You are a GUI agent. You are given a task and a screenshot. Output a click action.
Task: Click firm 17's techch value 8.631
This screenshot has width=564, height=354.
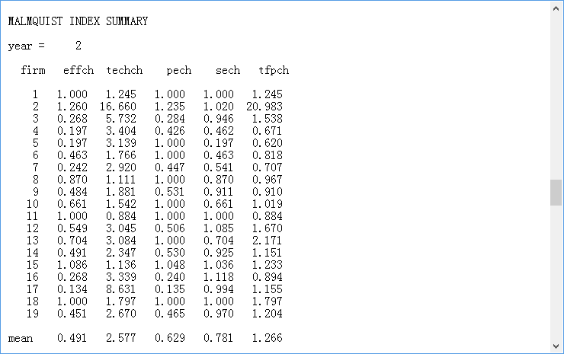click(121, 289)
